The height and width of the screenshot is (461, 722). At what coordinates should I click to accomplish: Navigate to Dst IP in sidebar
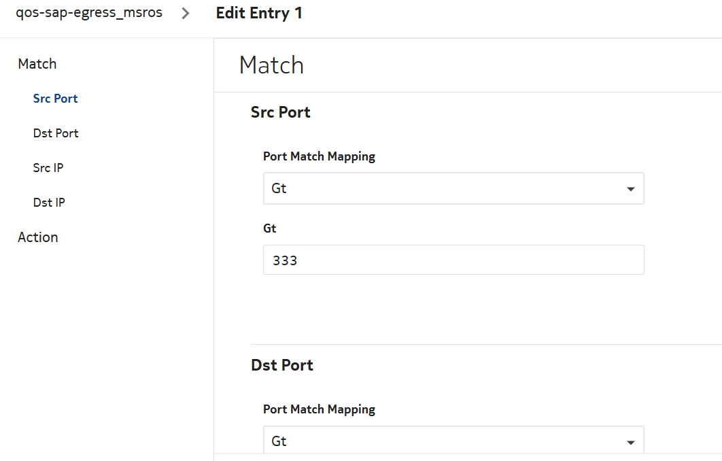click(x=49, y=203)
